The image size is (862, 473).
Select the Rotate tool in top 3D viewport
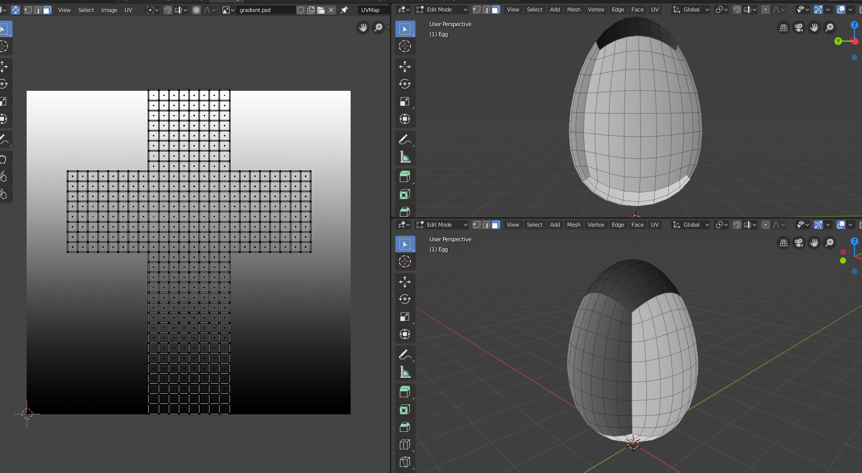pyautogui.click(x=405, y=84)
